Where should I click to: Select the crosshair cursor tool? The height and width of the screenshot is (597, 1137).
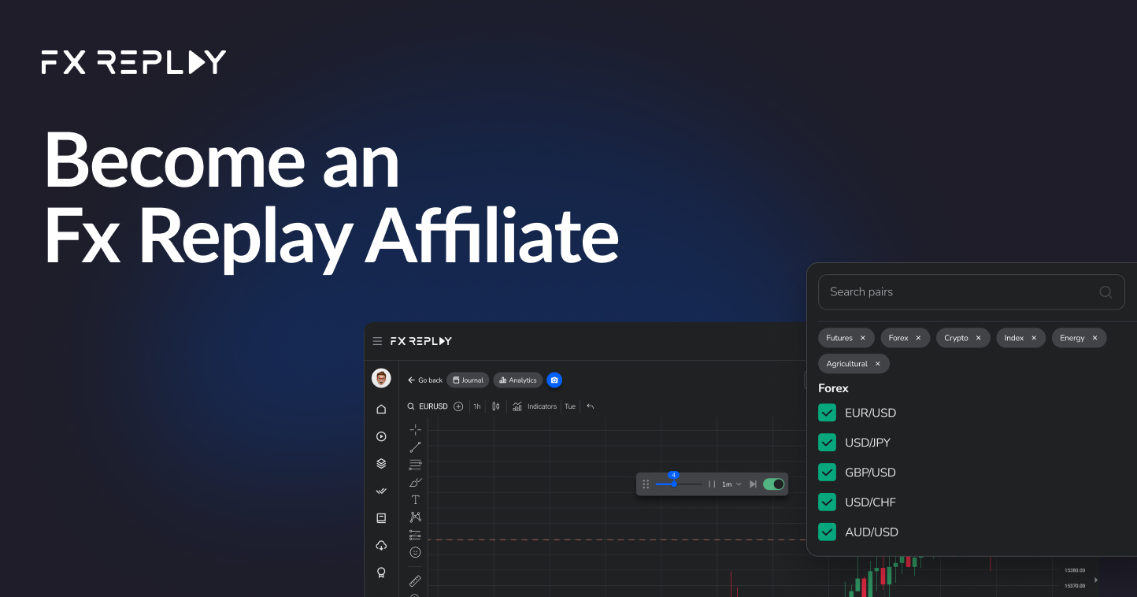415,429
